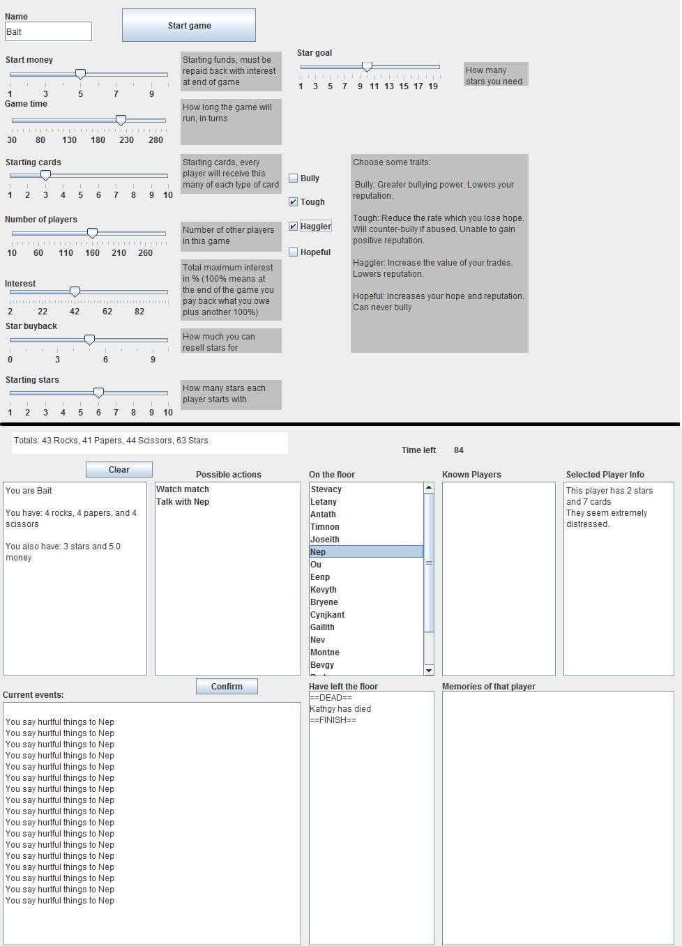Image resolution: width=682 pixels, height=946 pixels.
Task: Click the ==FINISH== entry
Action: tap(333, 720)
